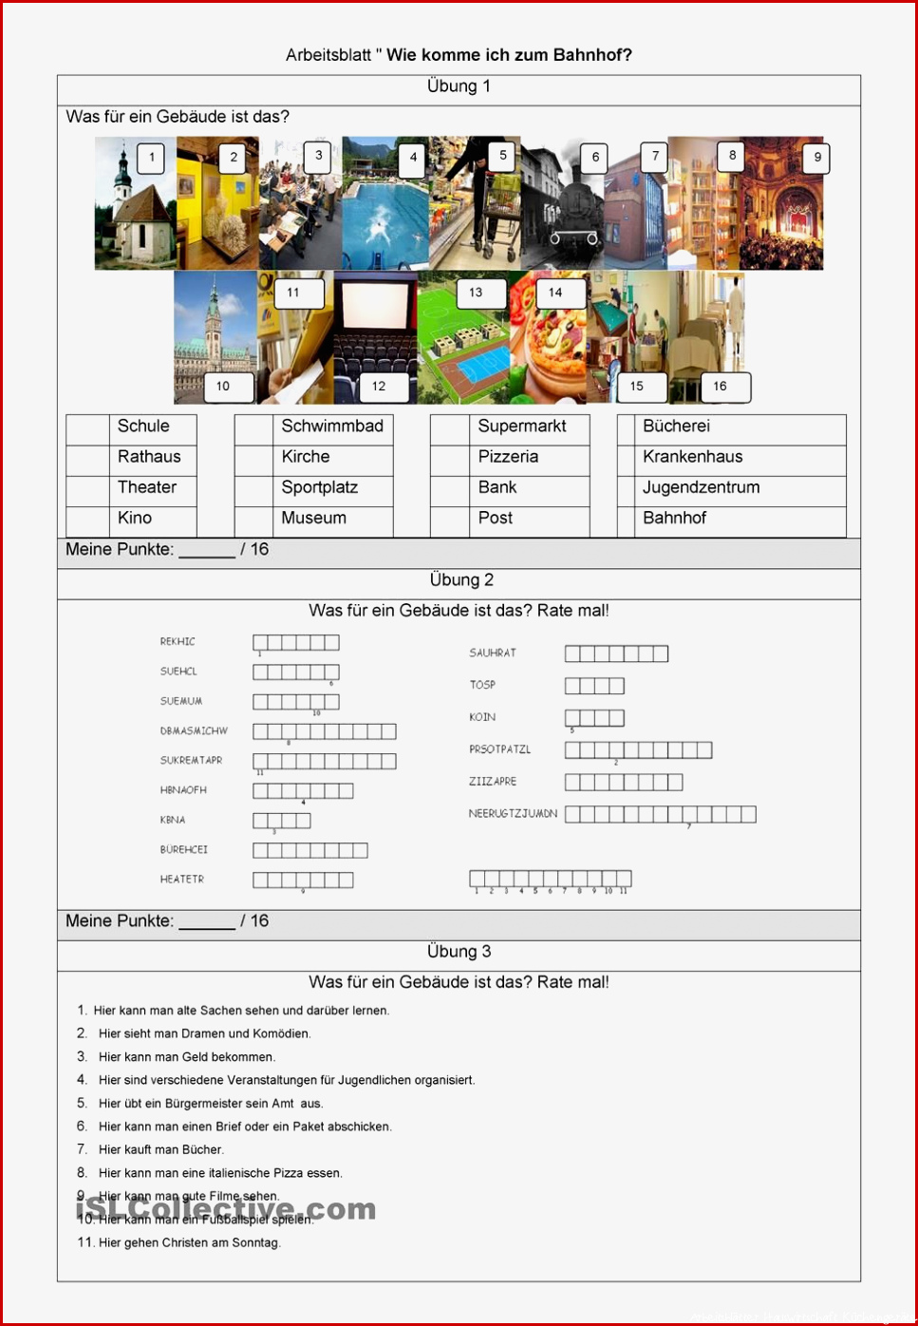Image resolution: width=918 pixels, height=1326 pixels.
Task: Click the answer box beside Sportplatz
Action: tap(254, 491)
